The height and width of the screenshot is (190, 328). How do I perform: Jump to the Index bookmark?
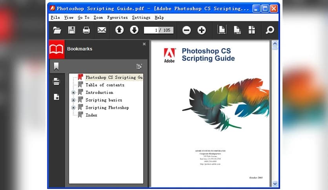(x=91, y=115)
